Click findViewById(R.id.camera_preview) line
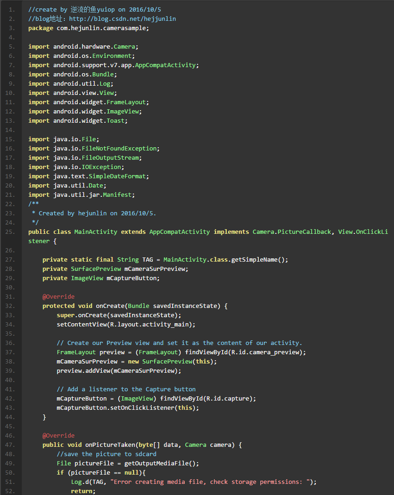Screen dimensions: 394x495 tap(181, 352)
